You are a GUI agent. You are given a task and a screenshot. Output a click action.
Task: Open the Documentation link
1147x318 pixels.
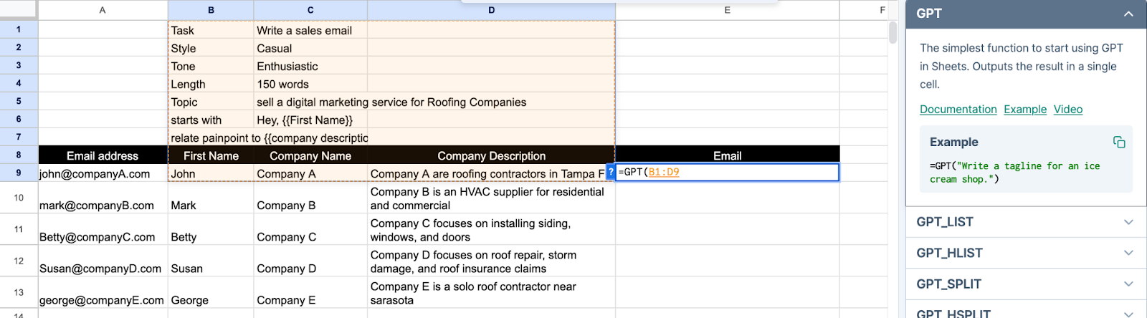point(958,109)
